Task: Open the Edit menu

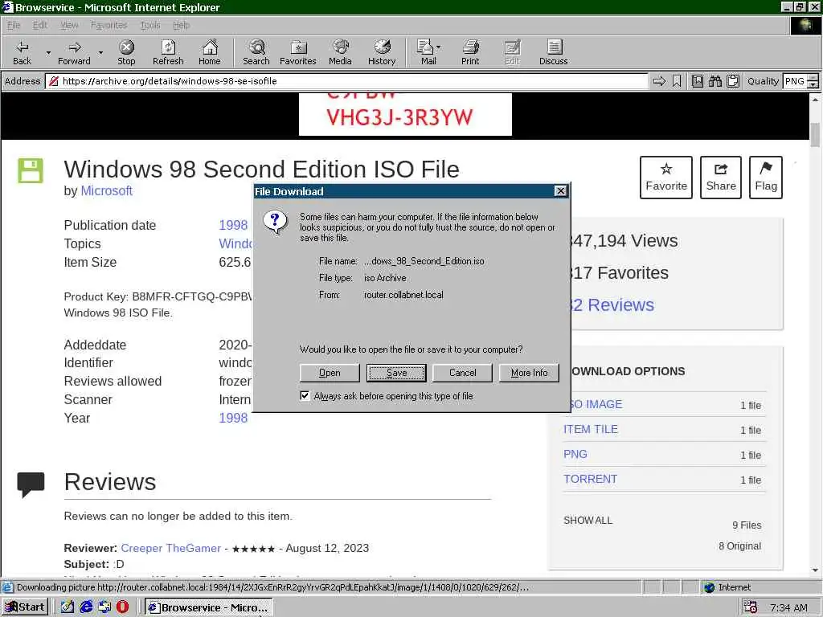Action: click(x=40, y=25)
